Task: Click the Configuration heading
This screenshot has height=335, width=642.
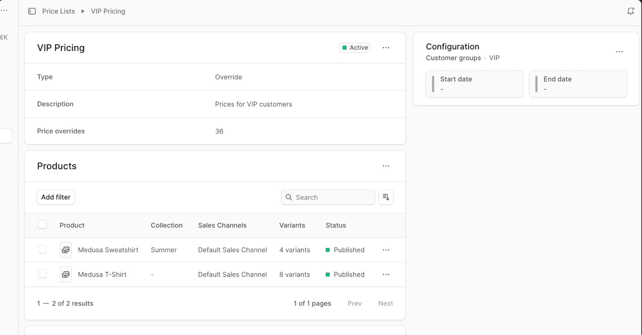Action: (453, 47)
